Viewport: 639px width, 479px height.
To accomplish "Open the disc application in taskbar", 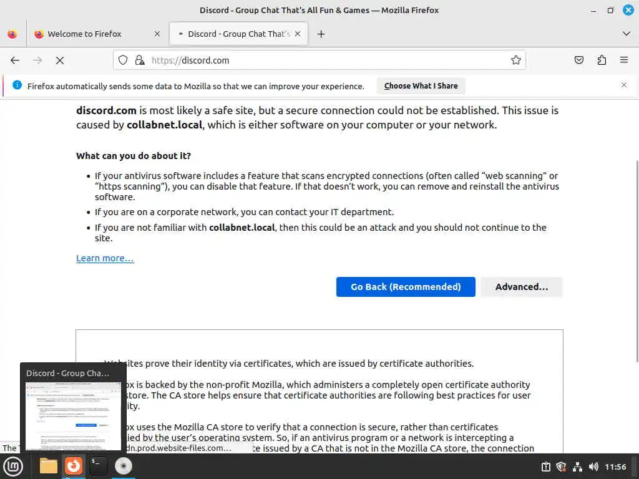I will pos(123,467).
